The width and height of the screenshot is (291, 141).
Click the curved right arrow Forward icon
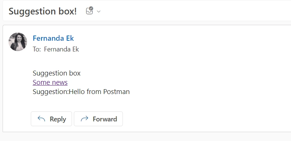[85, 118]
